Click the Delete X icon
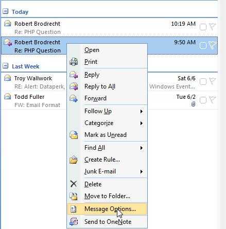Viewport: 226px width, 229px height. (x=74, y=184)
